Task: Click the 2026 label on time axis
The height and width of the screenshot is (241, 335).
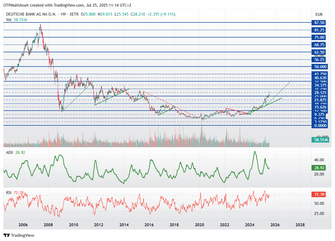Action: pyautogui.click(x=275, y=225)
